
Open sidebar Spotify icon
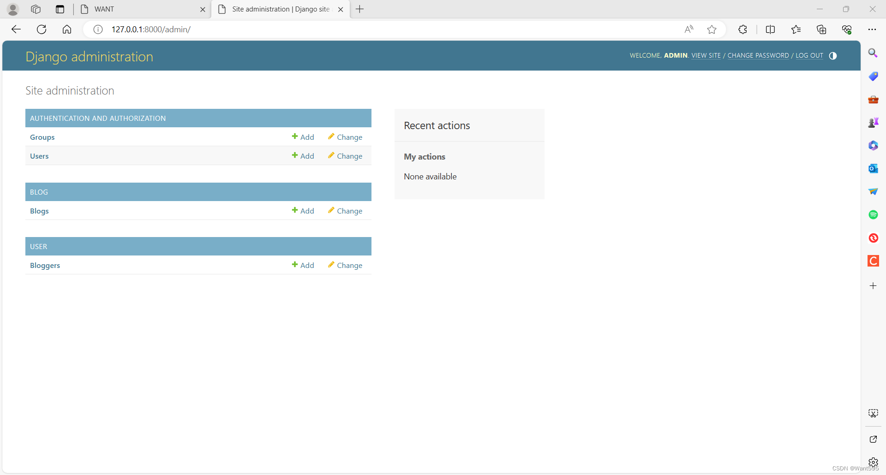(x=873, y=214)
